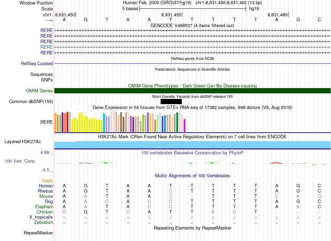Viewport: 331px width, 241px height.
Task: Click the light-blue RERE transcript arrow line
Action: tap(193, 47)
